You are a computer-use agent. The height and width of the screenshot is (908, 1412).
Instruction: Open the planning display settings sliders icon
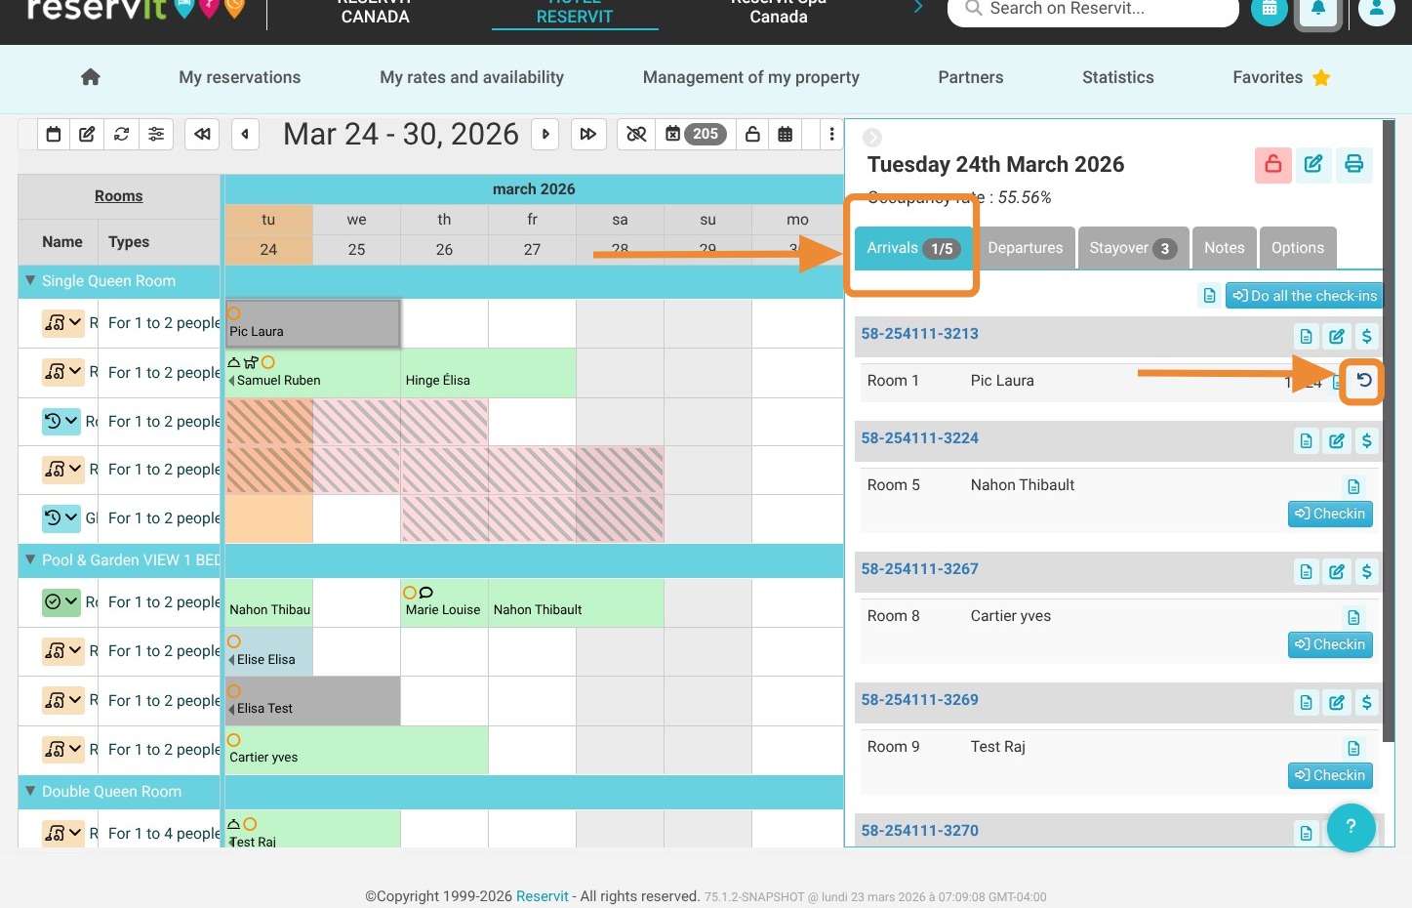point(156,134)
